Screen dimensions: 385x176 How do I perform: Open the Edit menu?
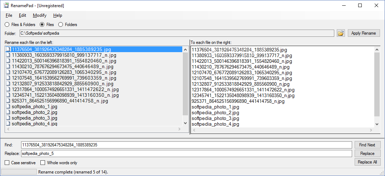tap(23, 15)
